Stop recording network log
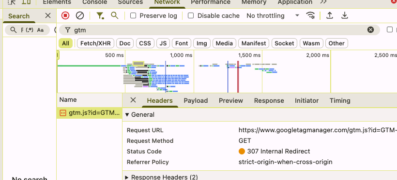This screenshot has height=180, width=397. (65, 15)
